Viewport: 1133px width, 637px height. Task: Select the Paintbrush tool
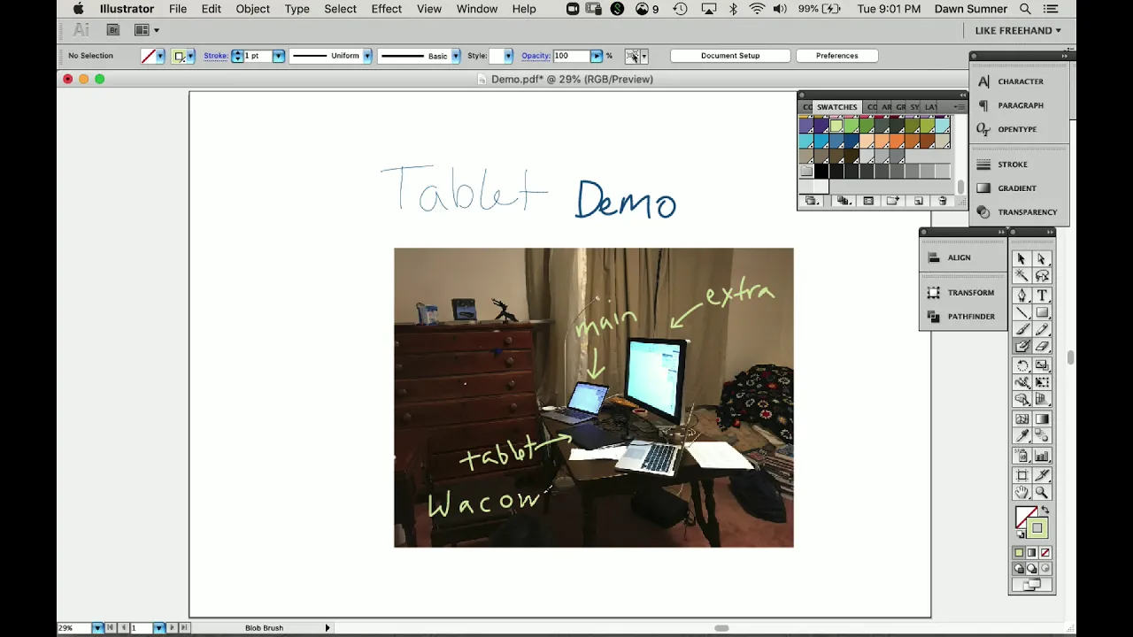coord(1021,329)
